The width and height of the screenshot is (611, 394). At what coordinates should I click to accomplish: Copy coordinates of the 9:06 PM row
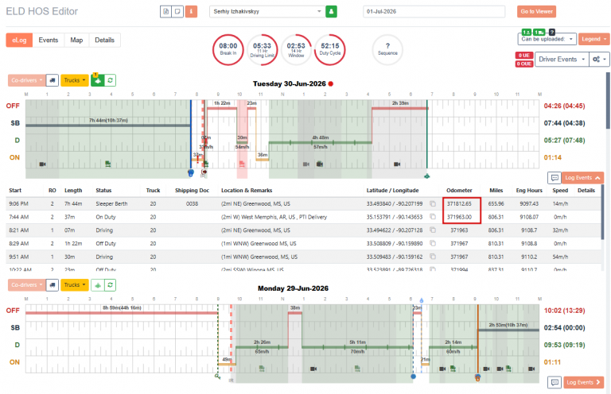coord(433,203)
